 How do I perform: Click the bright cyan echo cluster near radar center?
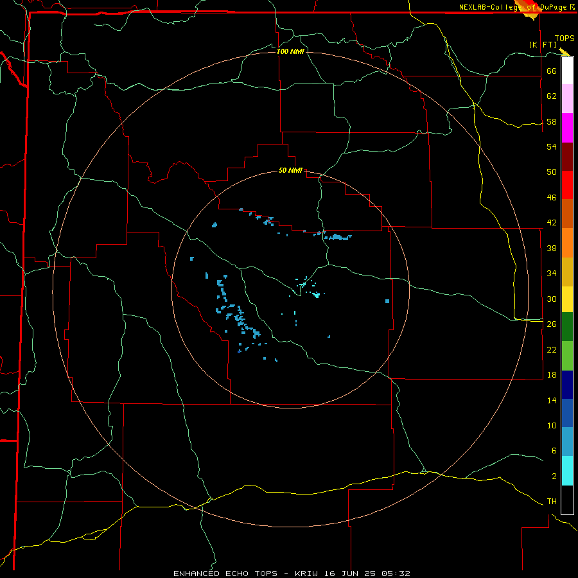click(x=316, y=295)
